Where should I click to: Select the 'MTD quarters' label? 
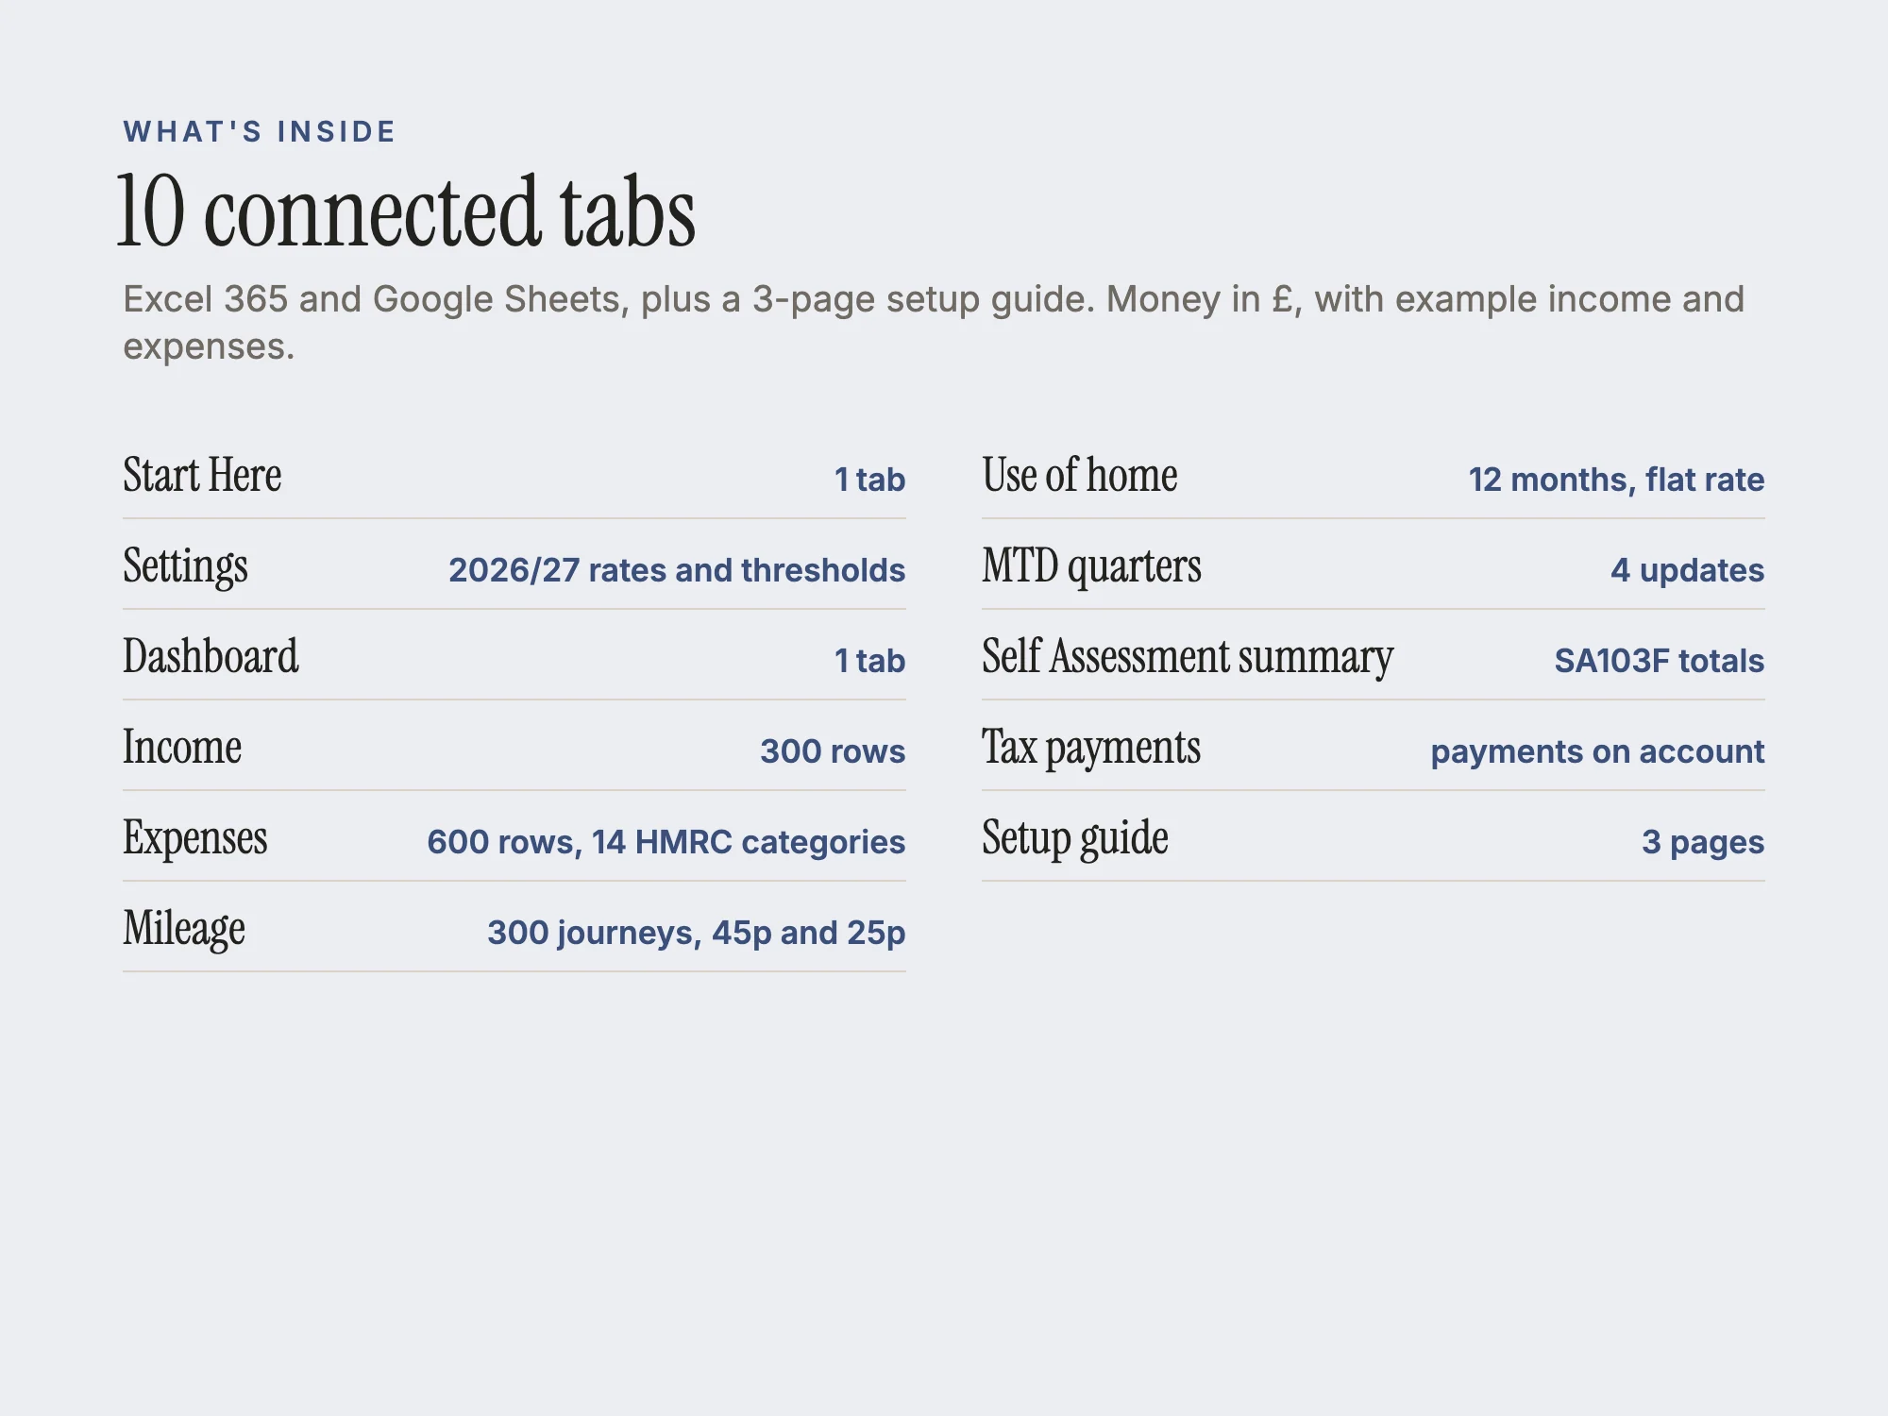click(x=1091, y=566)
